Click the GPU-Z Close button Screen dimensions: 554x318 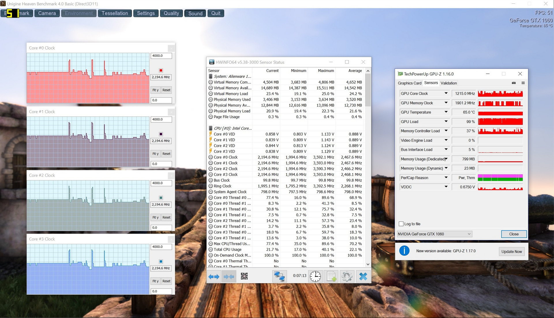click(514, 234)
